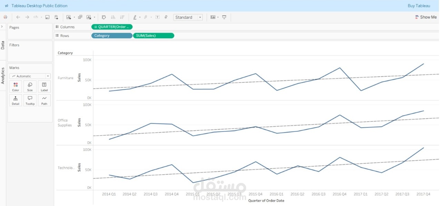This screenshot has width=440, height=206.
Task: Click the Tableau start page logo icon
Action: pos(5,17)
